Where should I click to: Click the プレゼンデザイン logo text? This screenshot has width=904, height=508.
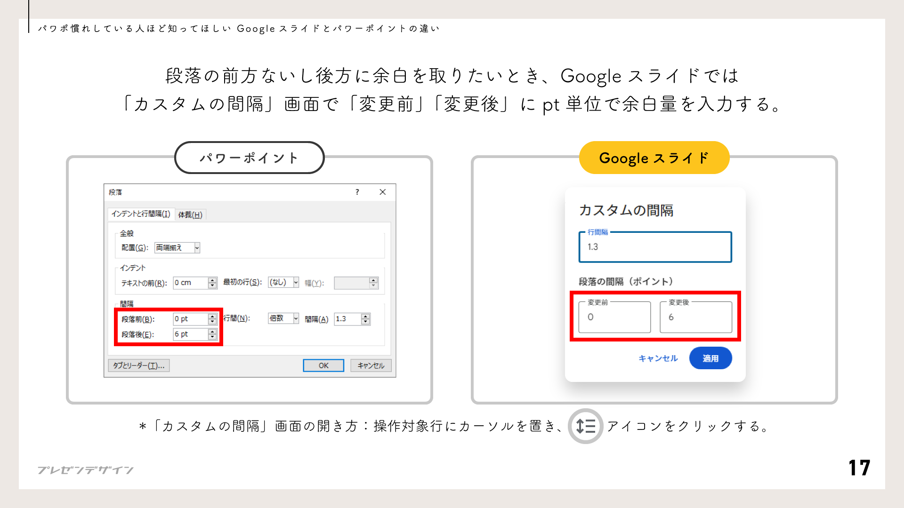pos(85,470)
